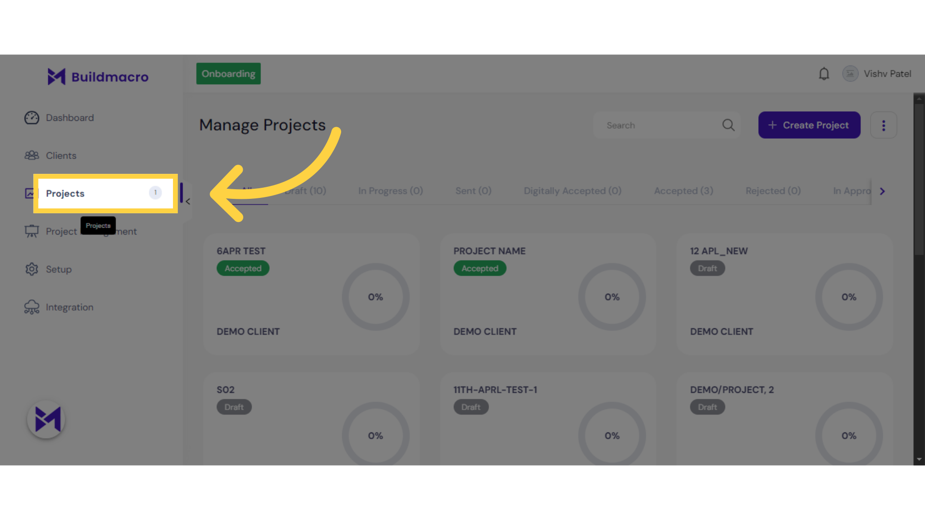Open the Clients section icon
The height and width of the screenshot is (520, 925).
[x=31, y=155]
